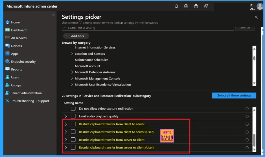Open the settings gear icon

(186, 6)
